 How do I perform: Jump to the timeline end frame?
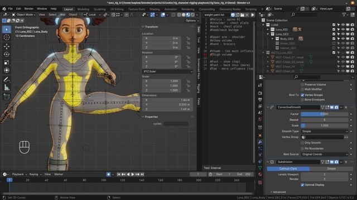(x=142, y=174)
